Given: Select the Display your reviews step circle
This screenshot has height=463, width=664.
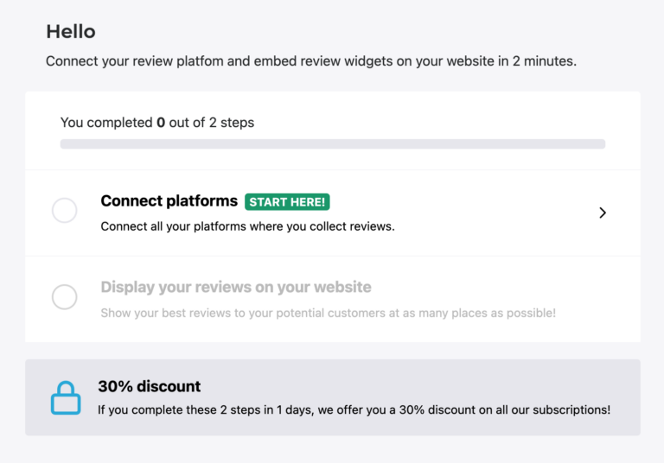Looking at the screenshot, I should (65, 297).
